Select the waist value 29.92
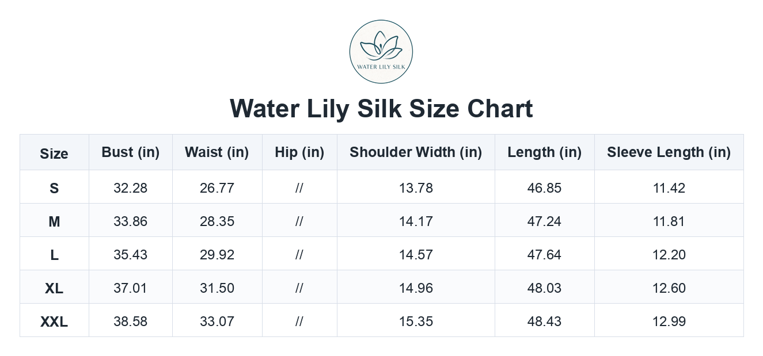Viewport: 763px width, 356px height. [217, 255]
